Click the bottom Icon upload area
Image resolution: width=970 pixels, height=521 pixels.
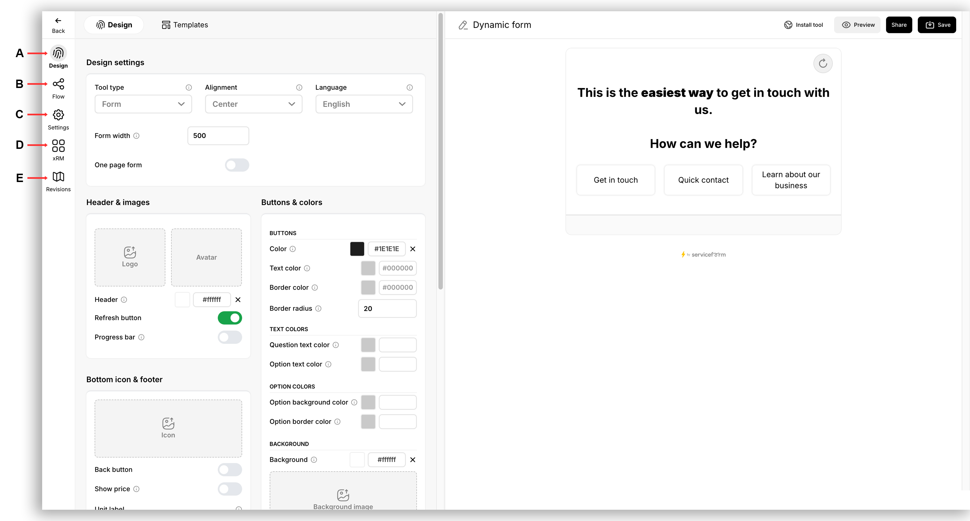pos(168,428)
